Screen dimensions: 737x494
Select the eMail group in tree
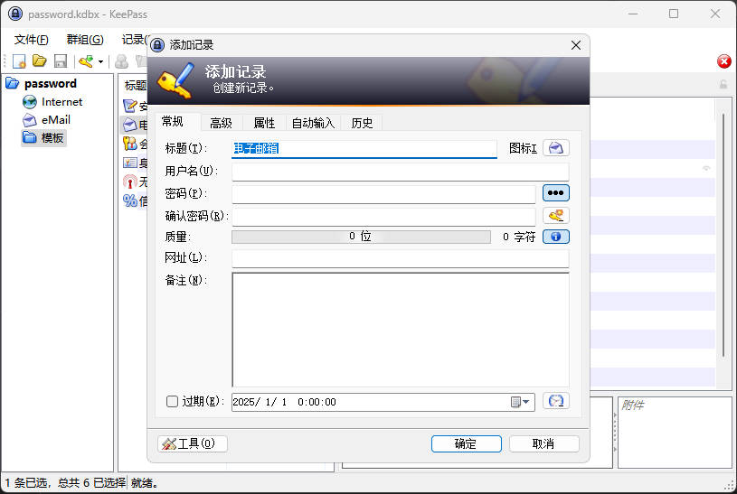click(x=55, y=119)
